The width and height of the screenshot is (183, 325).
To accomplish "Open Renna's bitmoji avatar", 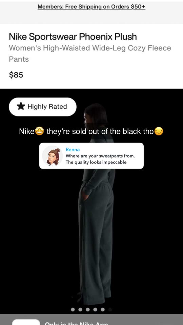I will click(53, 156).
